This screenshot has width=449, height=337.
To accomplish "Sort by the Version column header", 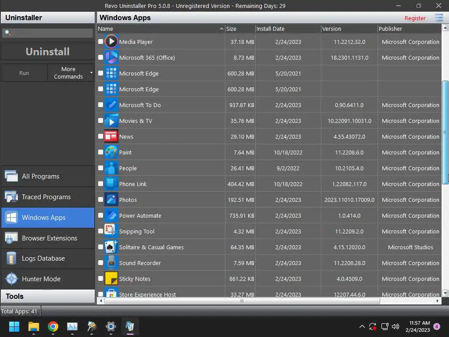I will pyautogui.click(x=349, y=29).
